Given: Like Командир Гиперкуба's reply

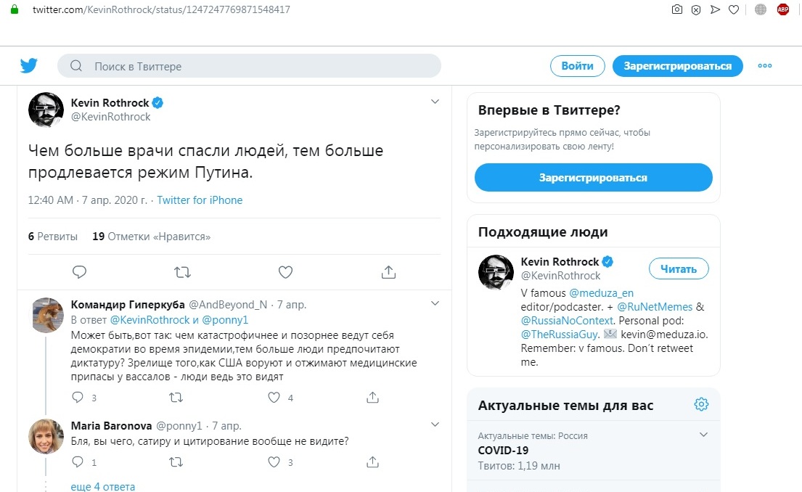Looking at the screenshot, I should [274, 398].
